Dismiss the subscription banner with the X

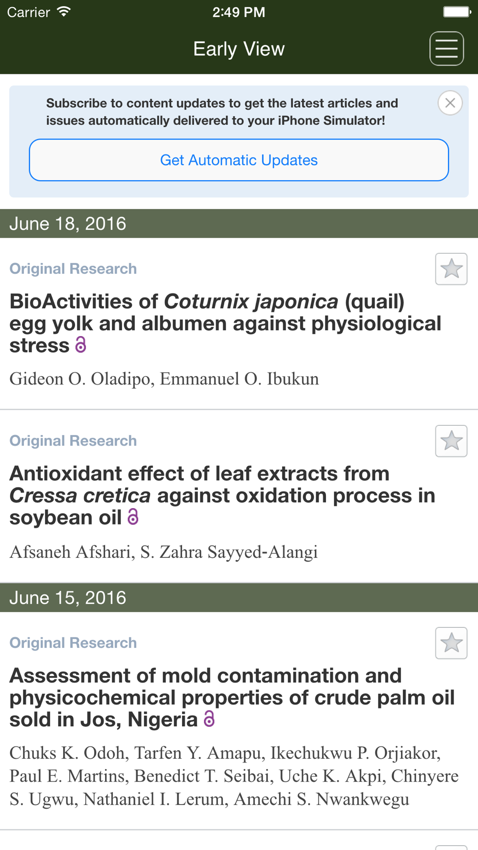tap(450, 103)
